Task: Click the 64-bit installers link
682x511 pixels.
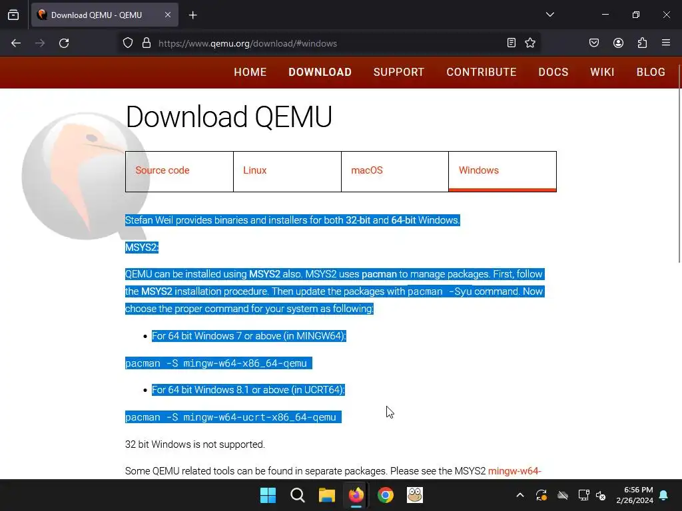Action: point(403,220)
